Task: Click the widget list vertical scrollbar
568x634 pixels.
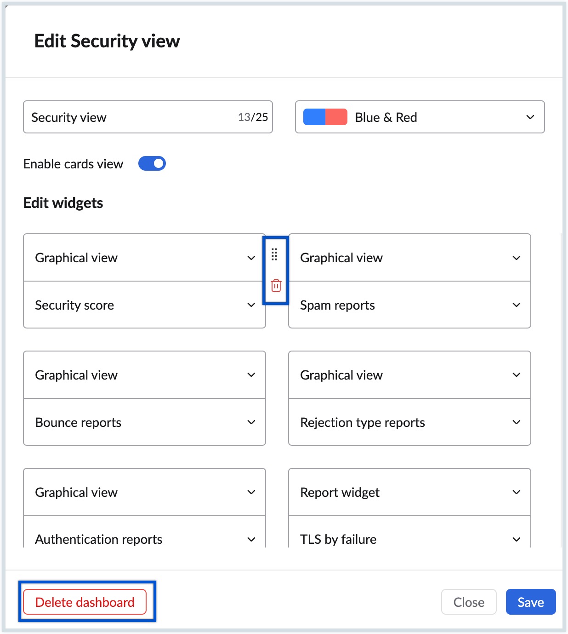Action: (x=561, y=390)
